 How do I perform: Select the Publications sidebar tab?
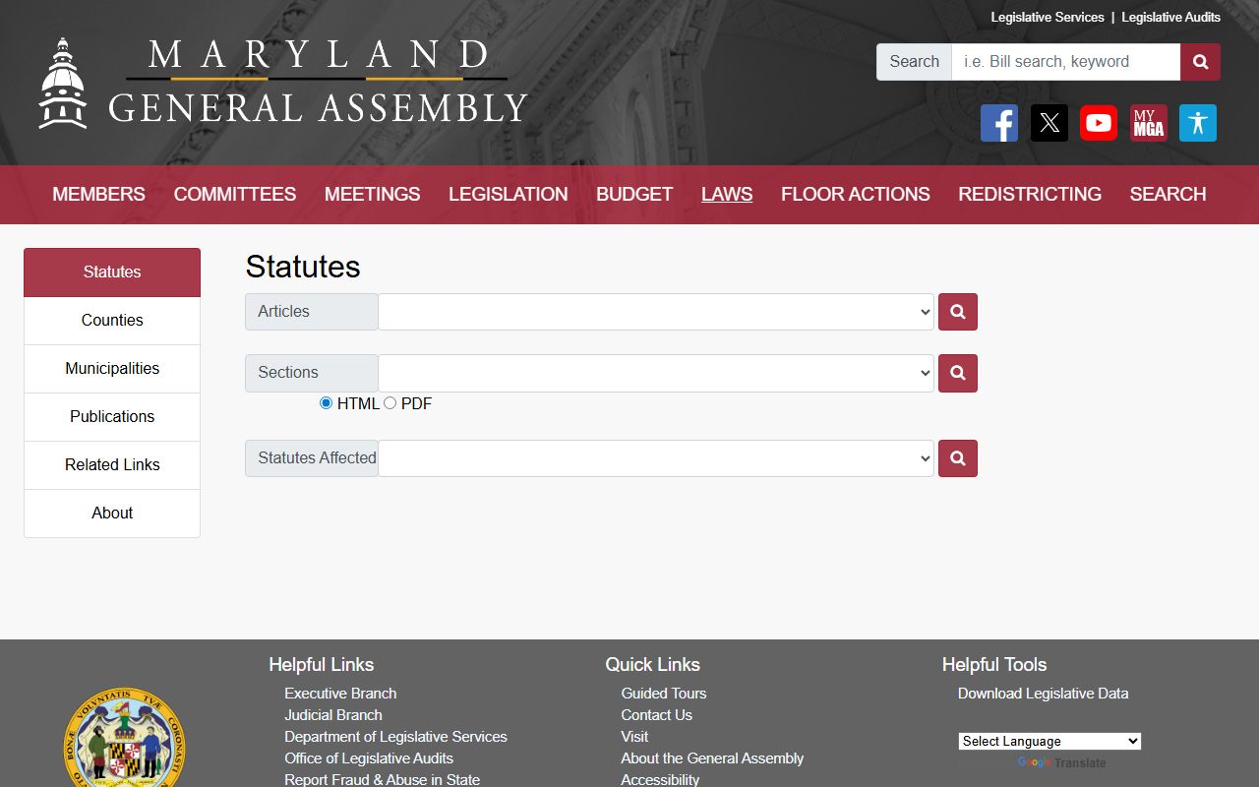112,417
